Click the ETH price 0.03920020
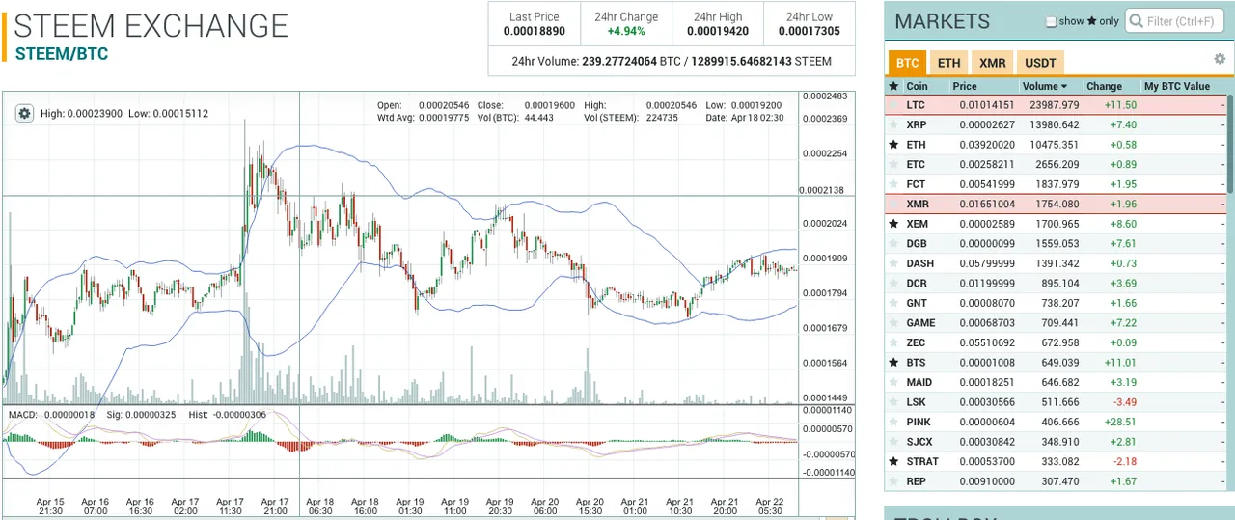 [x=986, y=145]
